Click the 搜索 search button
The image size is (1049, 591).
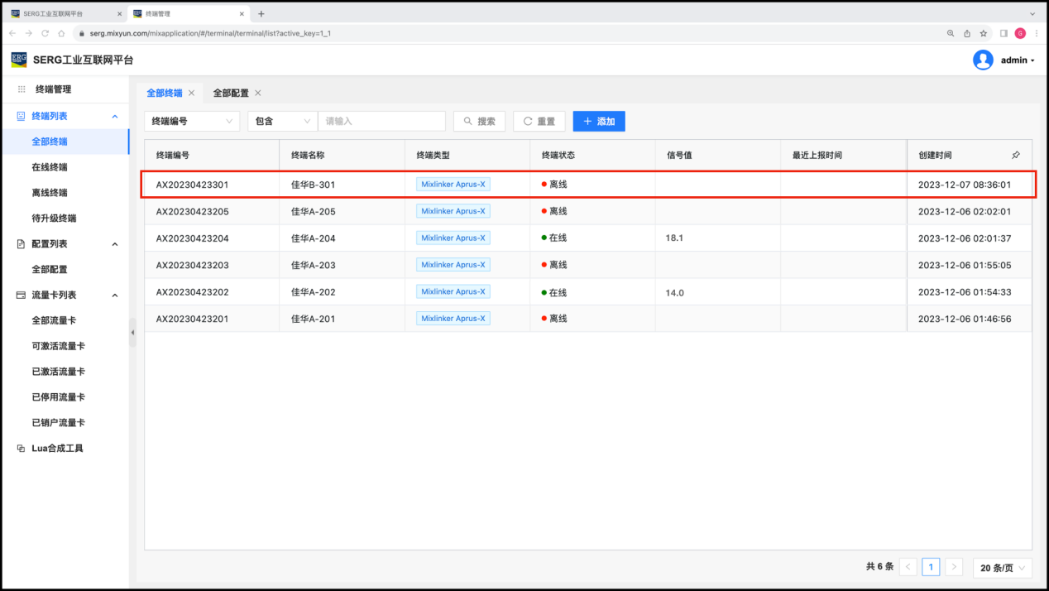[x=479, y=121]
